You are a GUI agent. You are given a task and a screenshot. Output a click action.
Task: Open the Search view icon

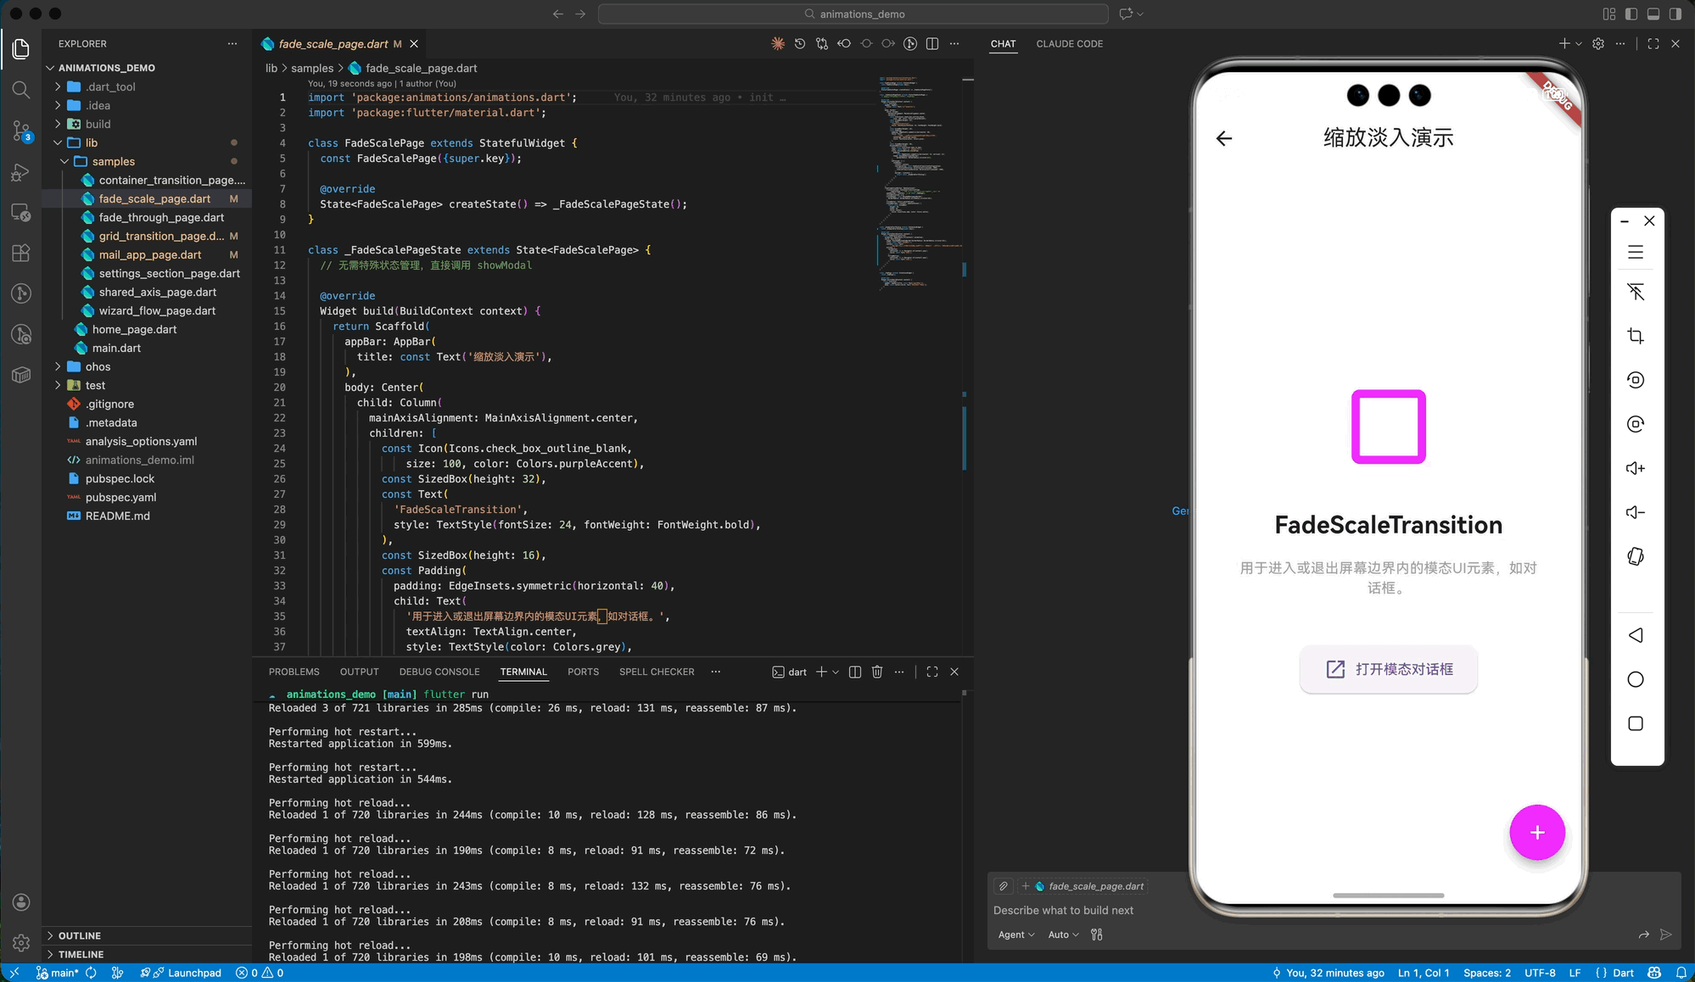pos(21,90)
